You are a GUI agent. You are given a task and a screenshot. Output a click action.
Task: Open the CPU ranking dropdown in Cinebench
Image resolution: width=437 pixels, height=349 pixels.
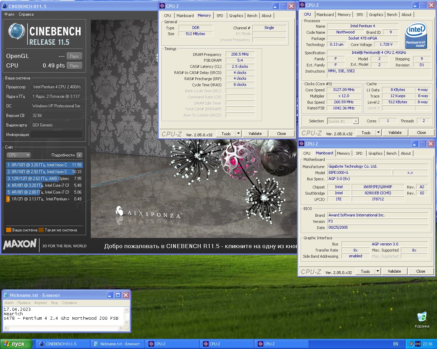tap(19, 155)
